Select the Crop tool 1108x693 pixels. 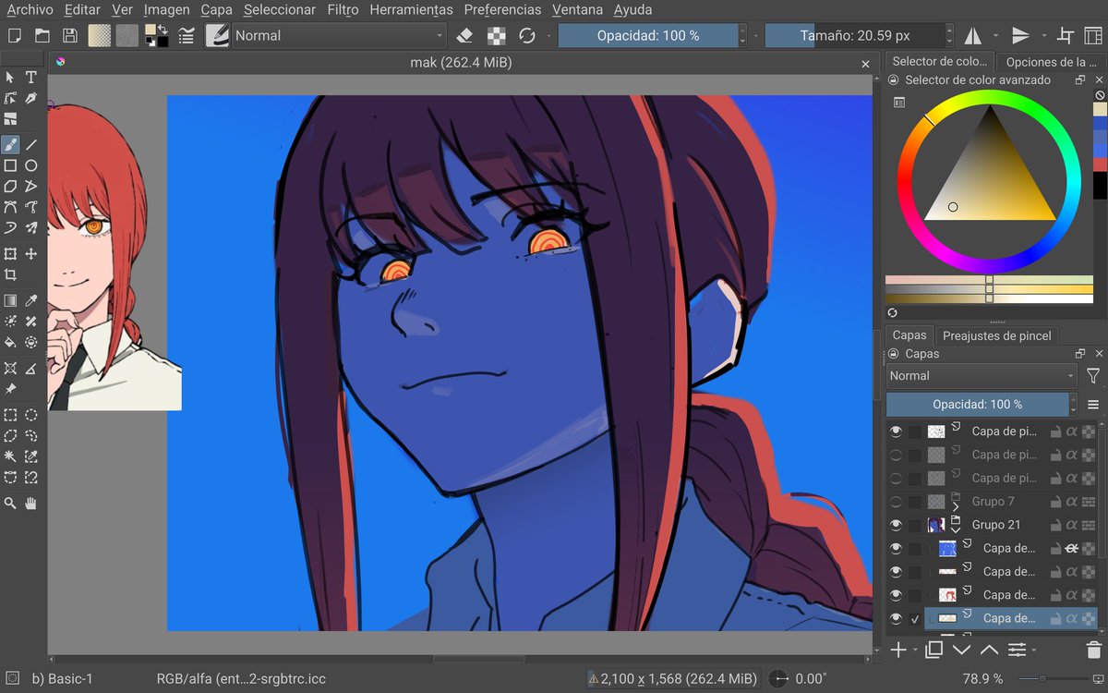pyautogui.click(x=10, y=274)
